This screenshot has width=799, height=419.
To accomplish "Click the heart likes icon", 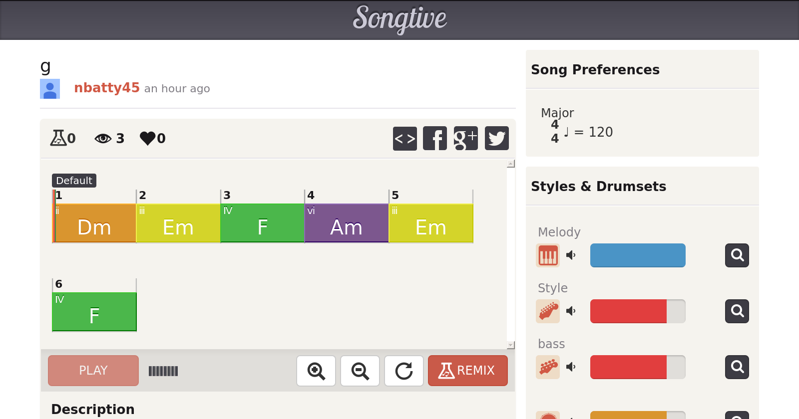I will [148, 138].
